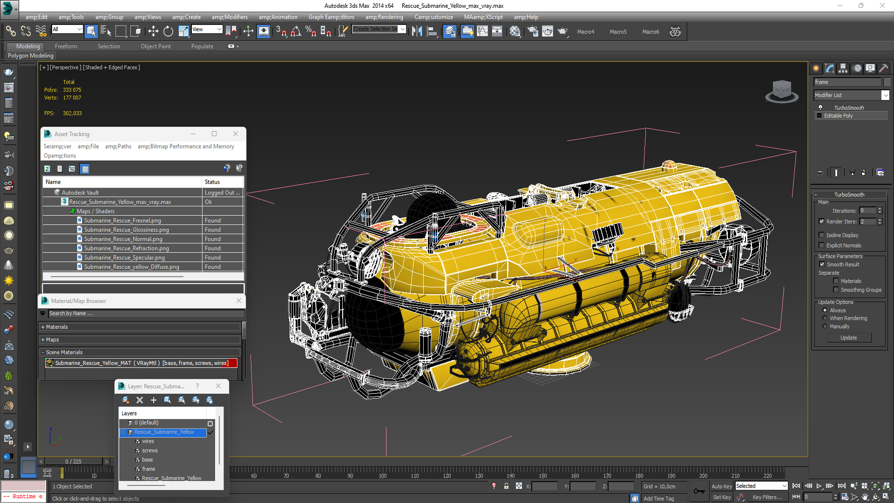This screenshot has height=503, width=894.
Task: Click the Macro4 toolbar button
Action: coord(586,32)
